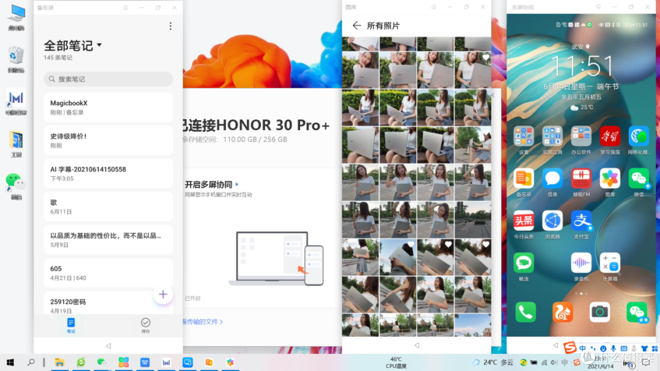Launch 图库 gallery app on phone
660x371 pixels.
coord(610,183)
